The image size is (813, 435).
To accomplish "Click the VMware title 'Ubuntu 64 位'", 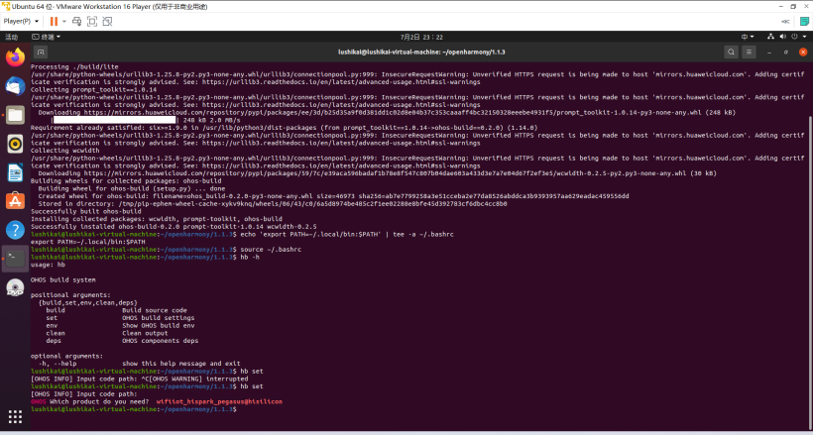I will [32, 6].
